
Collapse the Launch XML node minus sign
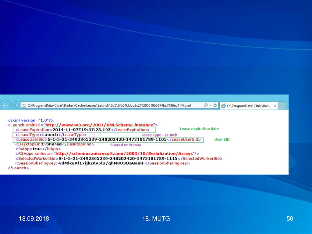coord(4,125)
